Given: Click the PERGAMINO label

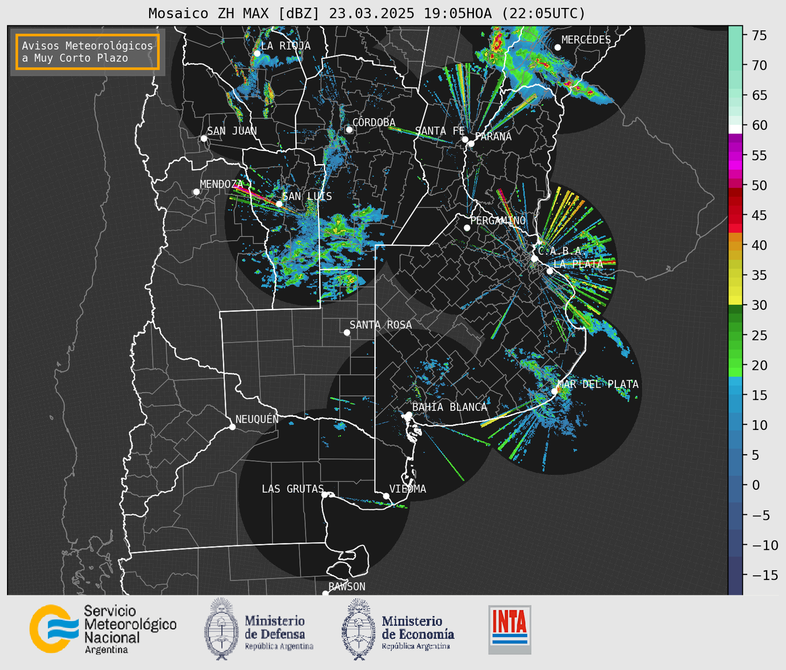Looking at the screenshot, I should [x=498, y=220].
